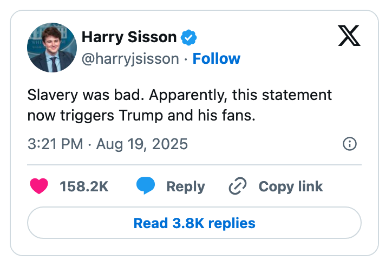Click the Harry Sisson display name
392x267 pixels.
[x=129, y=37]
